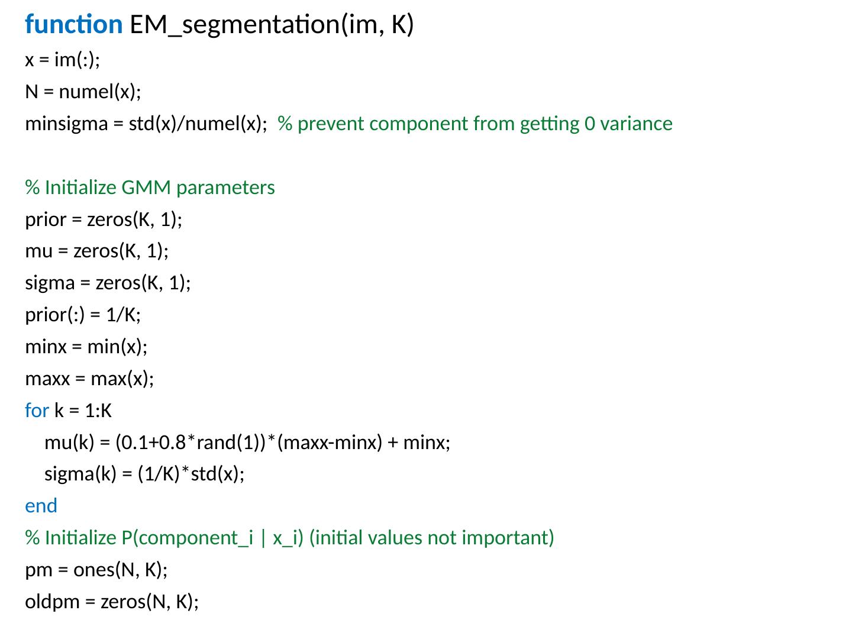This screenshot has height=639, width=852.
Task: Click the blue 'function' keyword
Action: coord(73,25)
